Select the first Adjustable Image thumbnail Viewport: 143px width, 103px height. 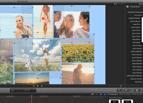pos(115,101)
